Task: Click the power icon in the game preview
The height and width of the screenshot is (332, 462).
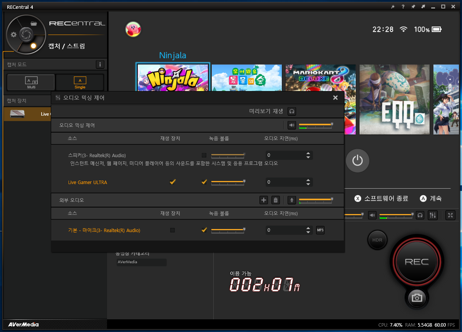Action: click(357, 160)
